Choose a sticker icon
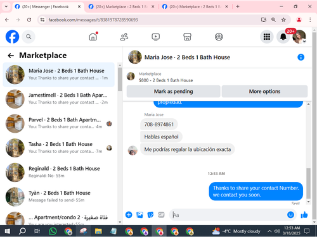Viewport: 317px width, 237px height. tap(150, 215)
